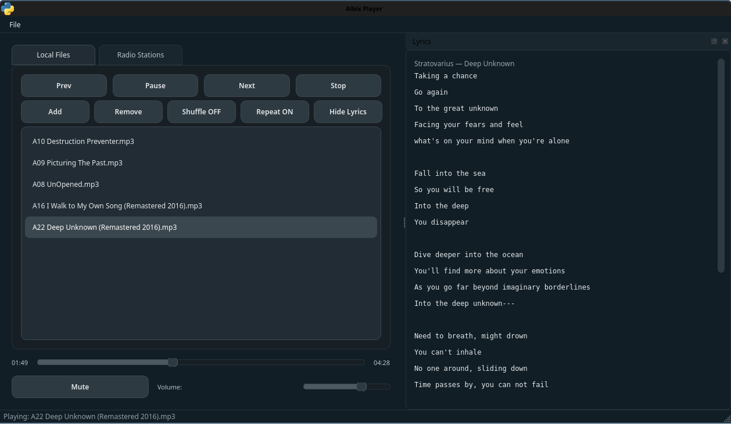Select A08 UnOpened.mp3 in the playlist
This screenshot has height=426, width=731.
click(x=66, y=184)
